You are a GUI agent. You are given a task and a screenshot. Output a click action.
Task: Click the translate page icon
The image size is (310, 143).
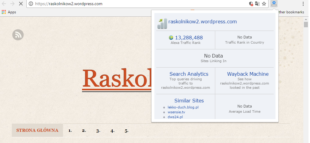(x=257, y=4)
